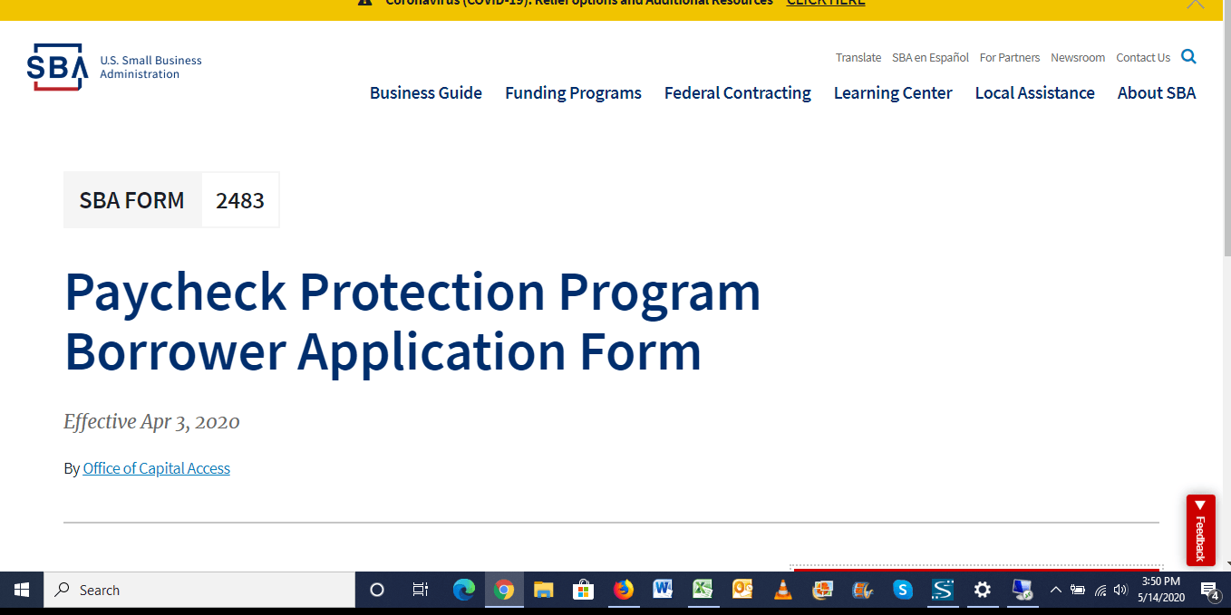Open the About SBA menu item
1231x615 pixels.
(x=1156, y=92)
